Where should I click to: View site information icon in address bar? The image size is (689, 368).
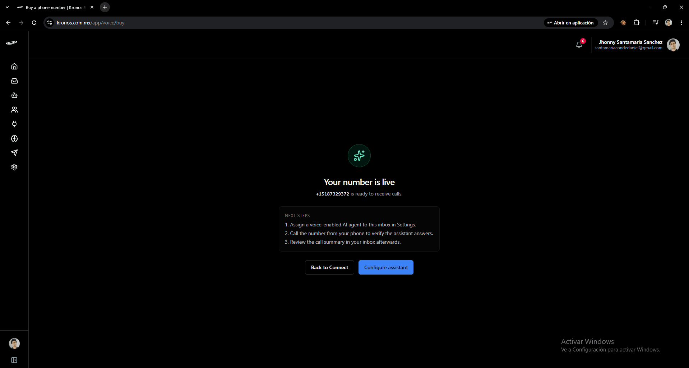[50, 23]
